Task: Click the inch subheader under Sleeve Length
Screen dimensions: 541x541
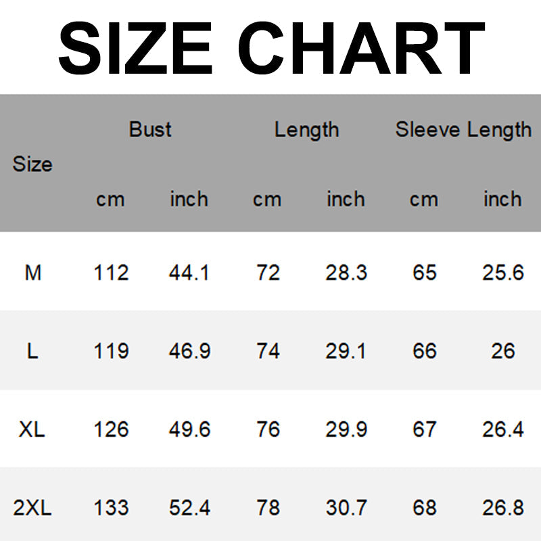Action: pos(502,199)
